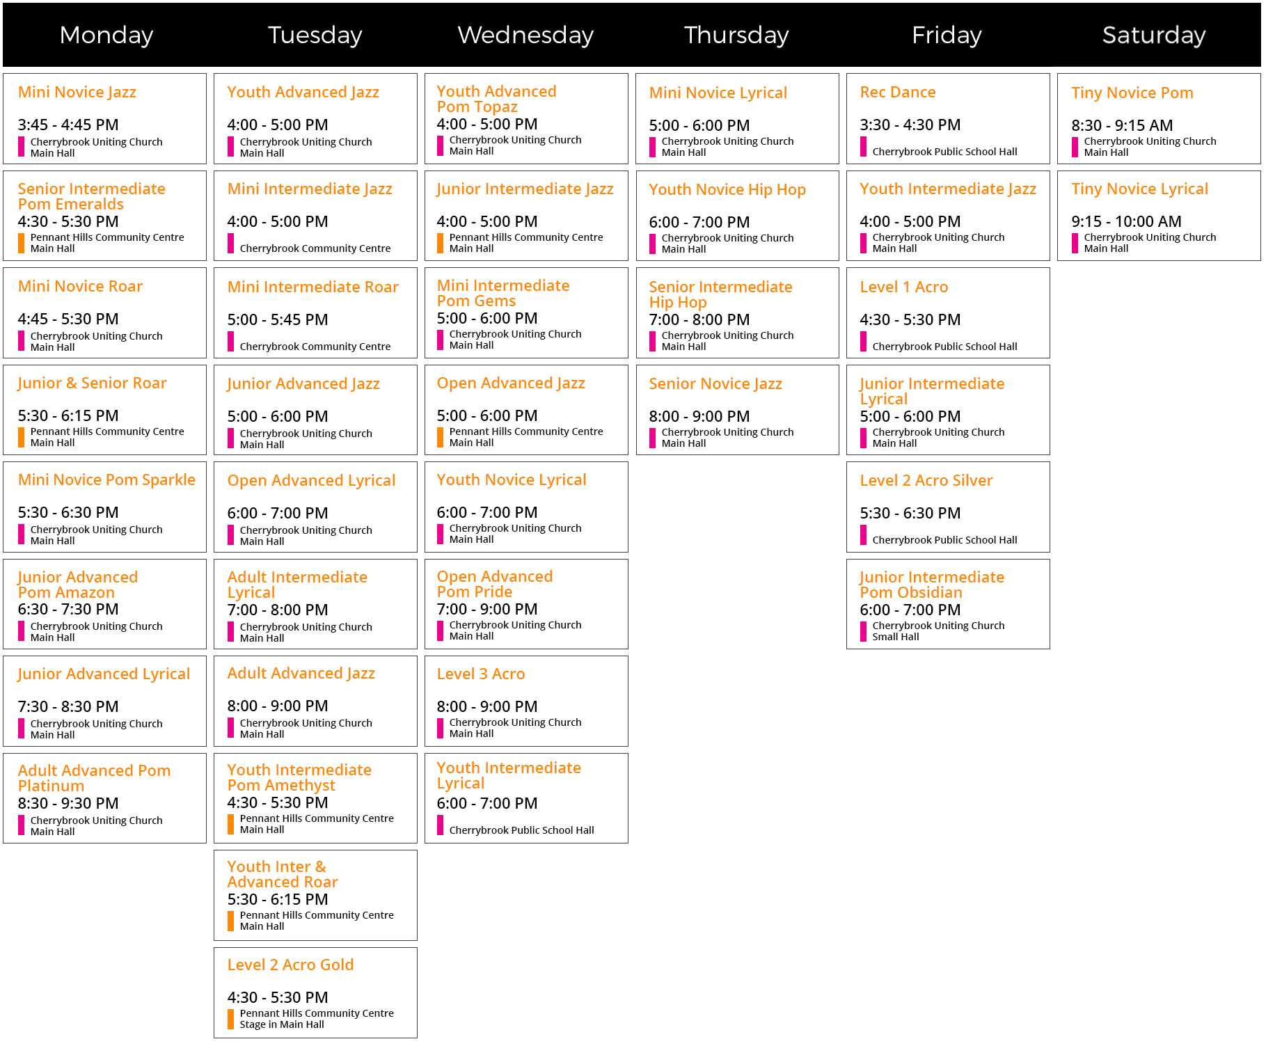This screenshot has height=1046, width=1266.
Task: Click Youth Novice Lyrical title
Action: pyautogui.click(x=512, y=480)
